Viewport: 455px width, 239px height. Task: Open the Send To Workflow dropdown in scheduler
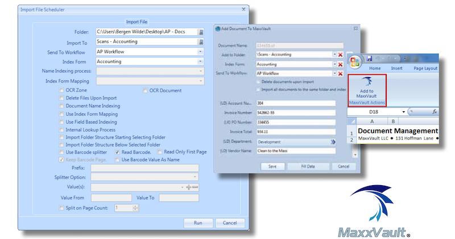coord(200,52)
